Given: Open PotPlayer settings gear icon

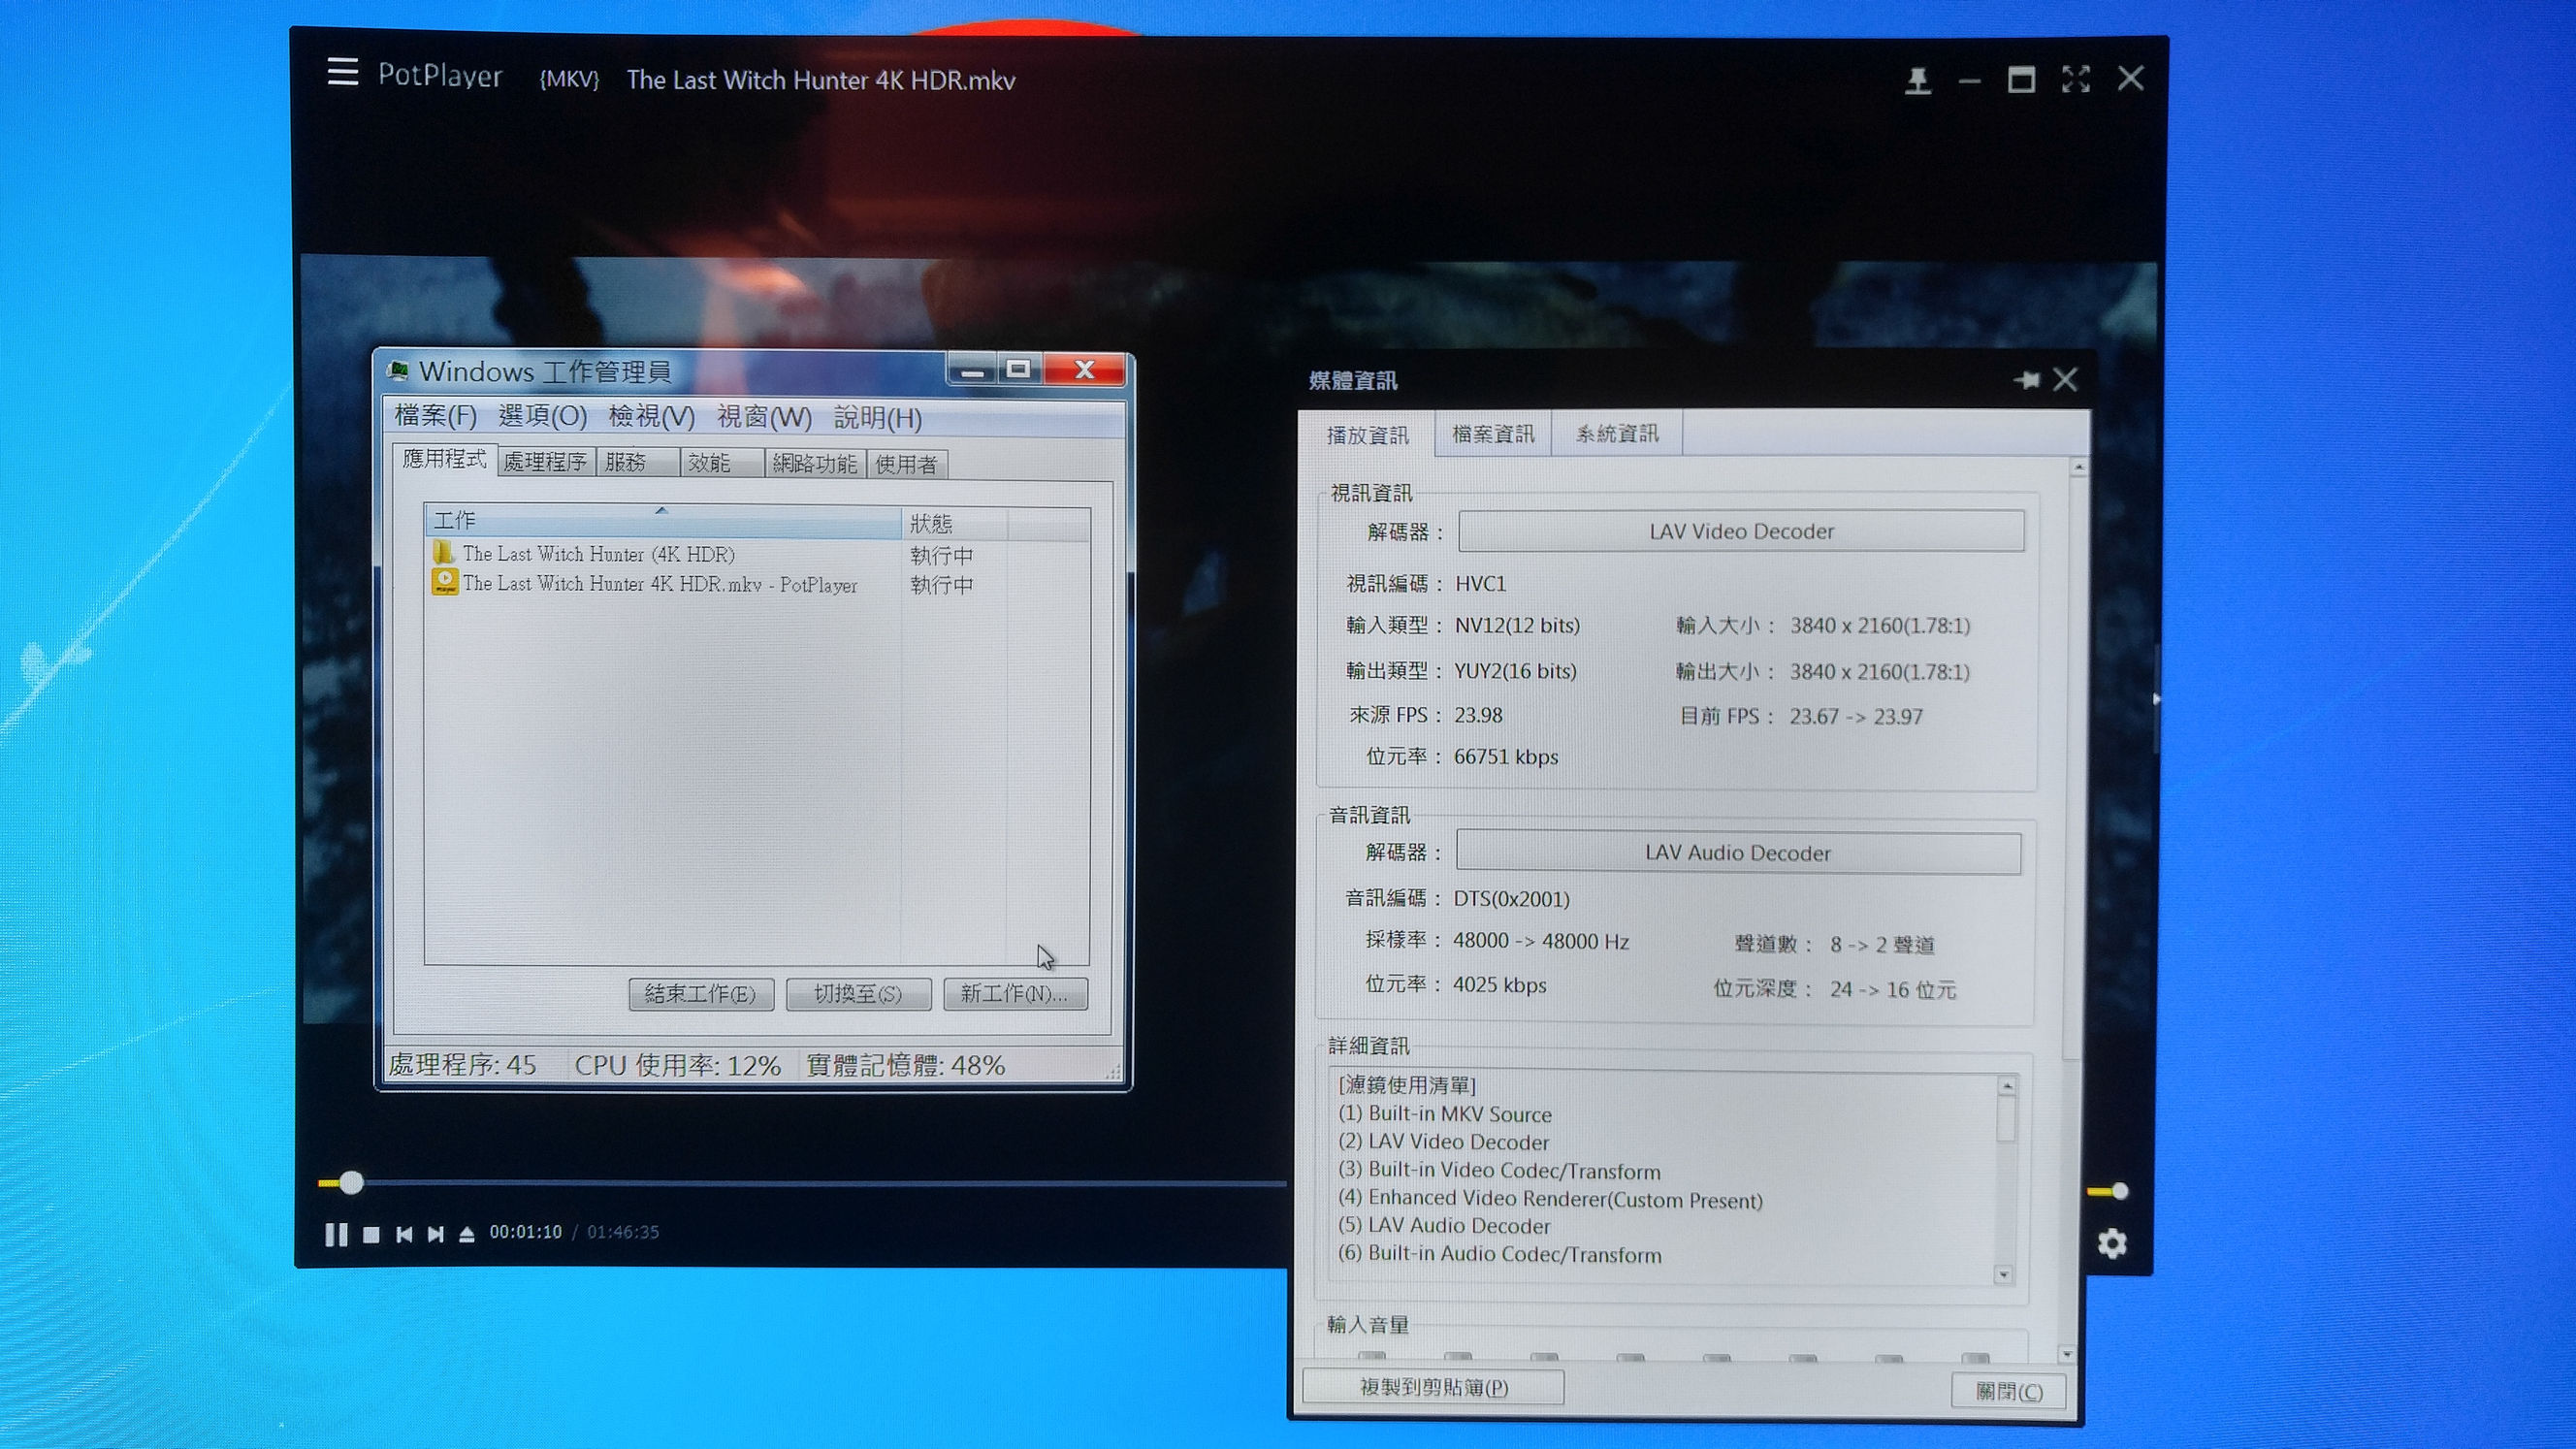Looking at the screenshot, I should [x=2111, y=1243].
